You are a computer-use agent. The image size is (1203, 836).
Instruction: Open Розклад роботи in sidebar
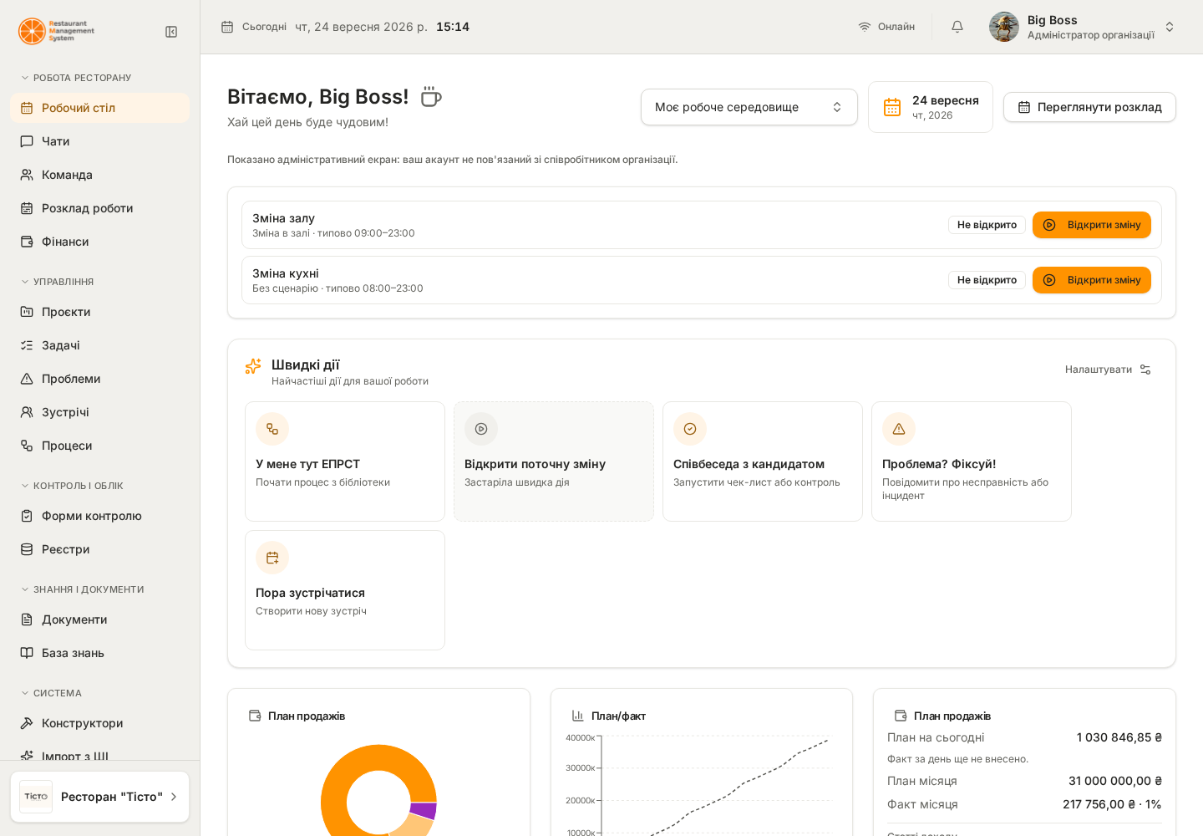100,208
